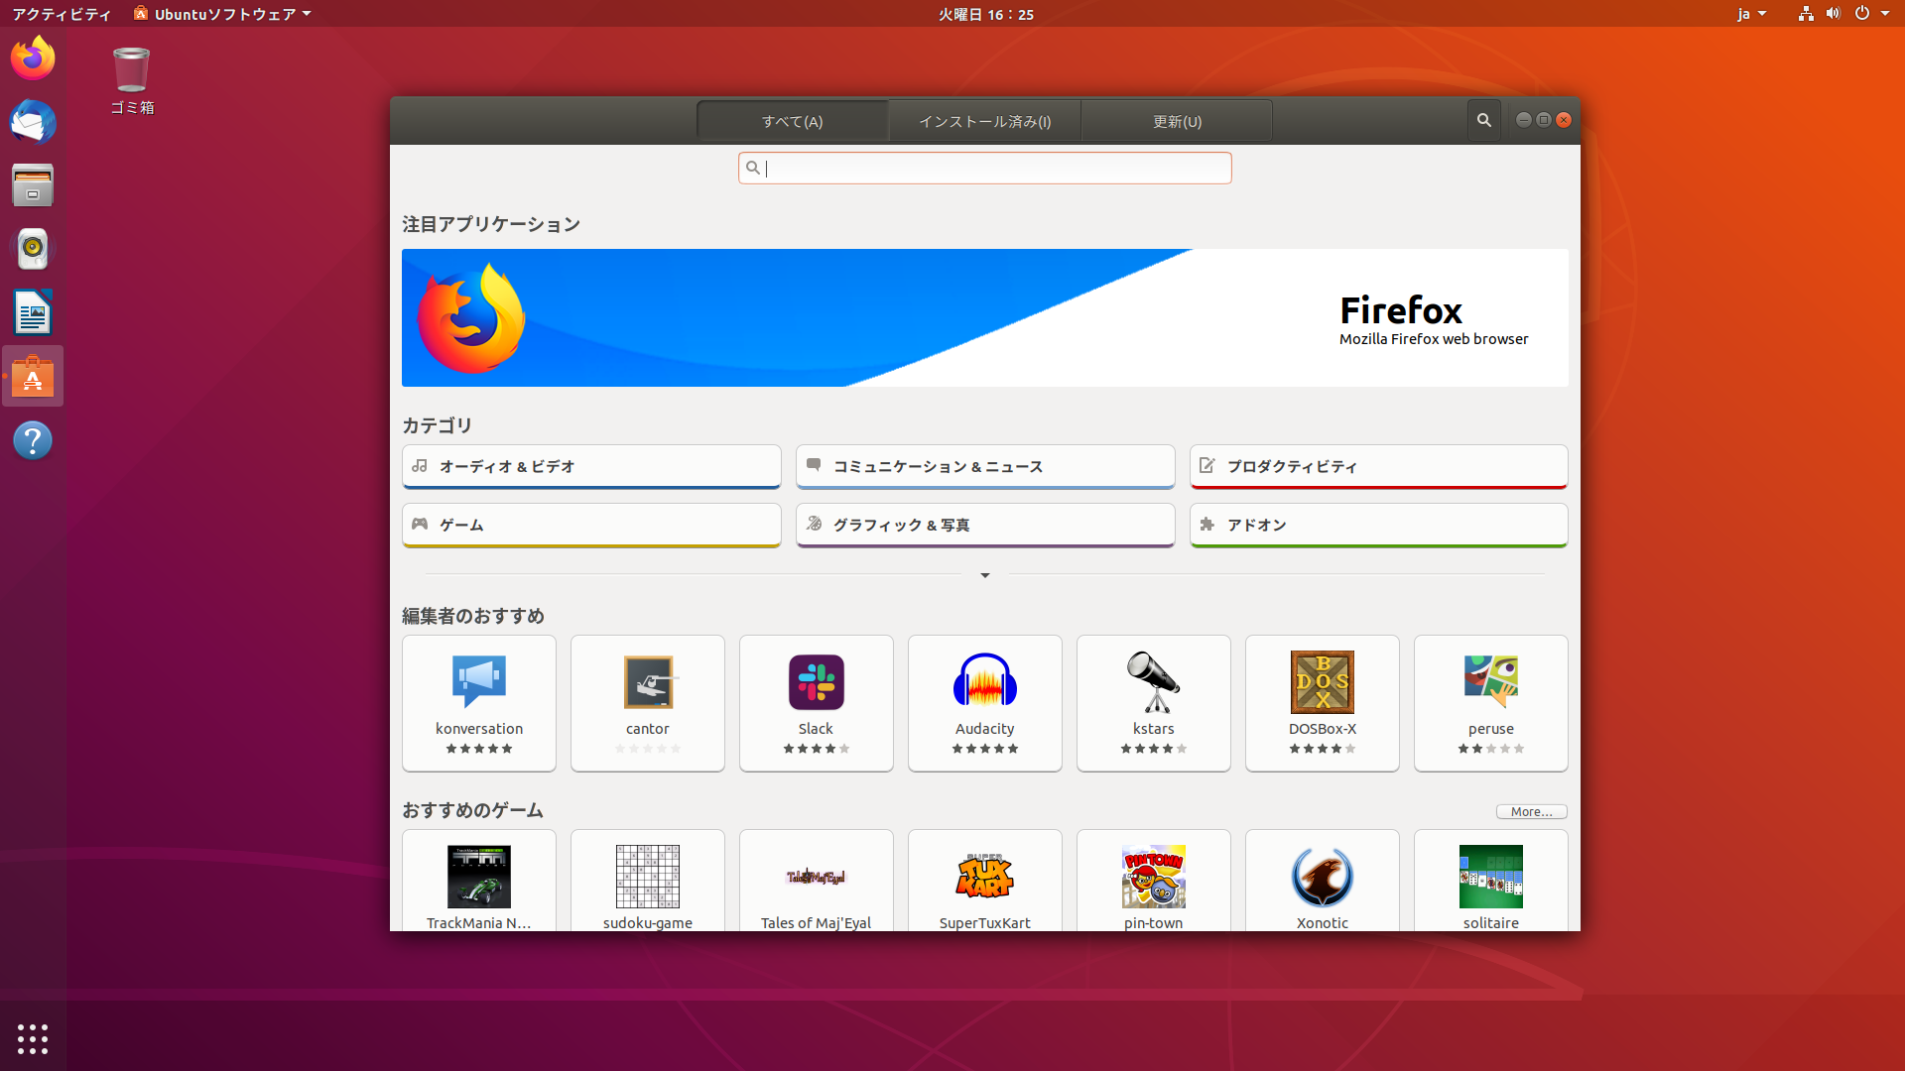Open the Audacity headphones icon
Screen dimensions: 1905x1071
tap(984, 681)
